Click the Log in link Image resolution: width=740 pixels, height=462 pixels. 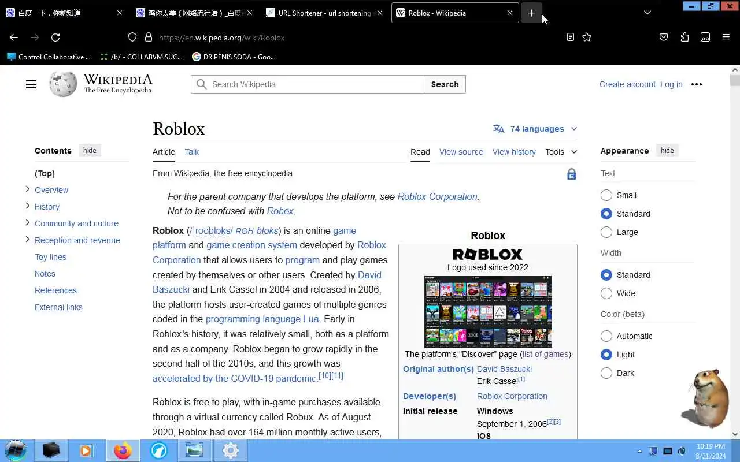click(671, 84)
